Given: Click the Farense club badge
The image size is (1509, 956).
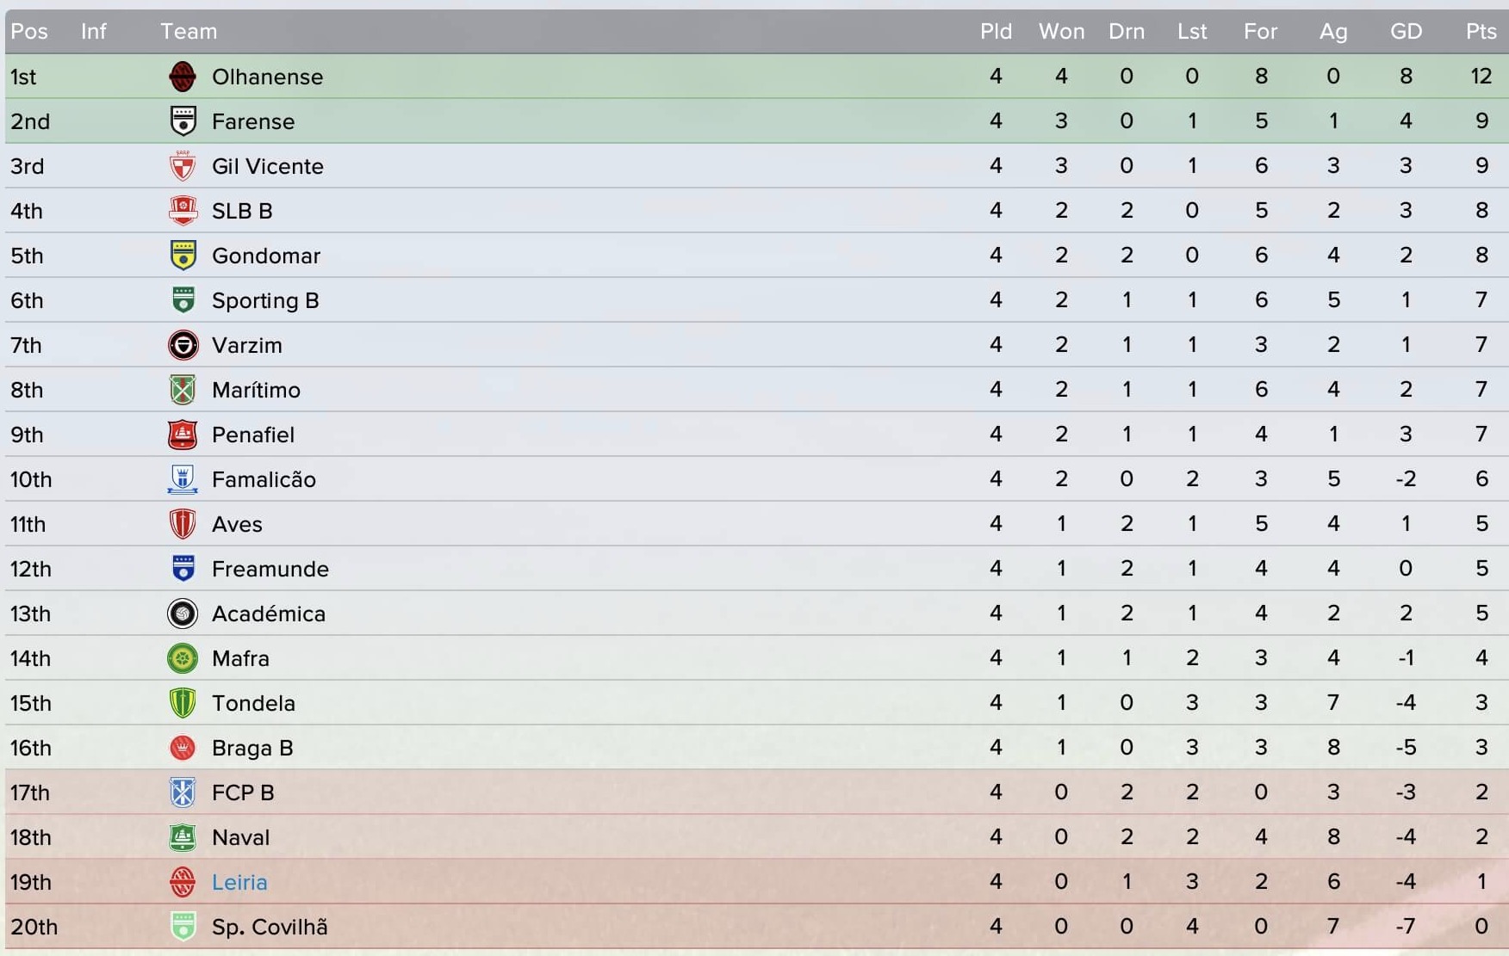Looking at the screenshot, I should click(x=183, y=121).
